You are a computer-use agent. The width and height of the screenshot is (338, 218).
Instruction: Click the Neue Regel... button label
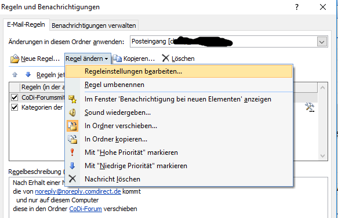[x=40, y=59]
